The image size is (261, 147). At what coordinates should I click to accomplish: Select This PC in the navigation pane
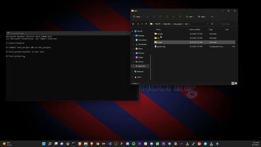coord(139,31)
